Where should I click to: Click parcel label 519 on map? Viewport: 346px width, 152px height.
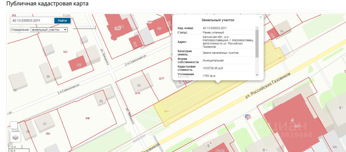point(150,22)
